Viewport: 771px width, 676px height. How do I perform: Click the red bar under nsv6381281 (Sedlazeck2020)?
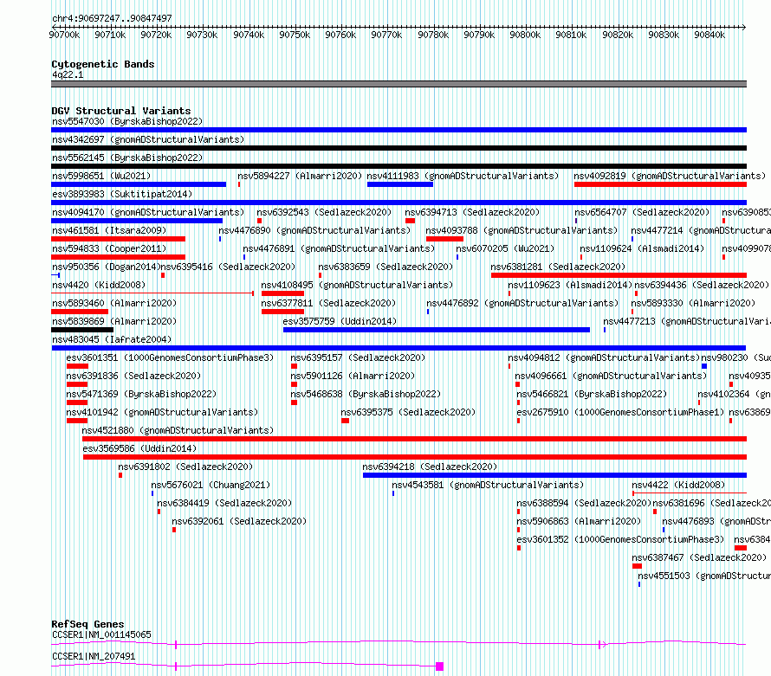pyautogui.click(x=619, y=275)
